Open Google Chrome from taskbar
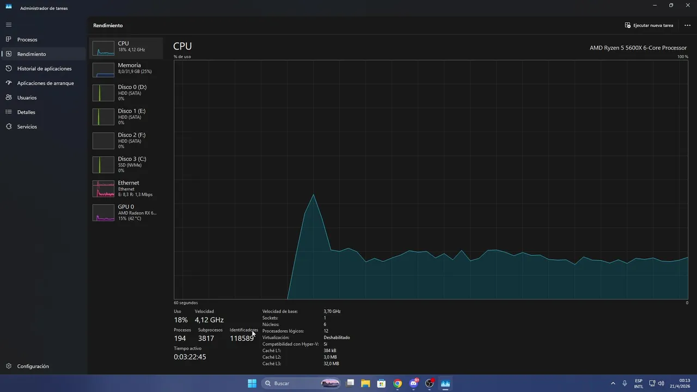Viewport: 697px width, 392px height. pos(398,383)
